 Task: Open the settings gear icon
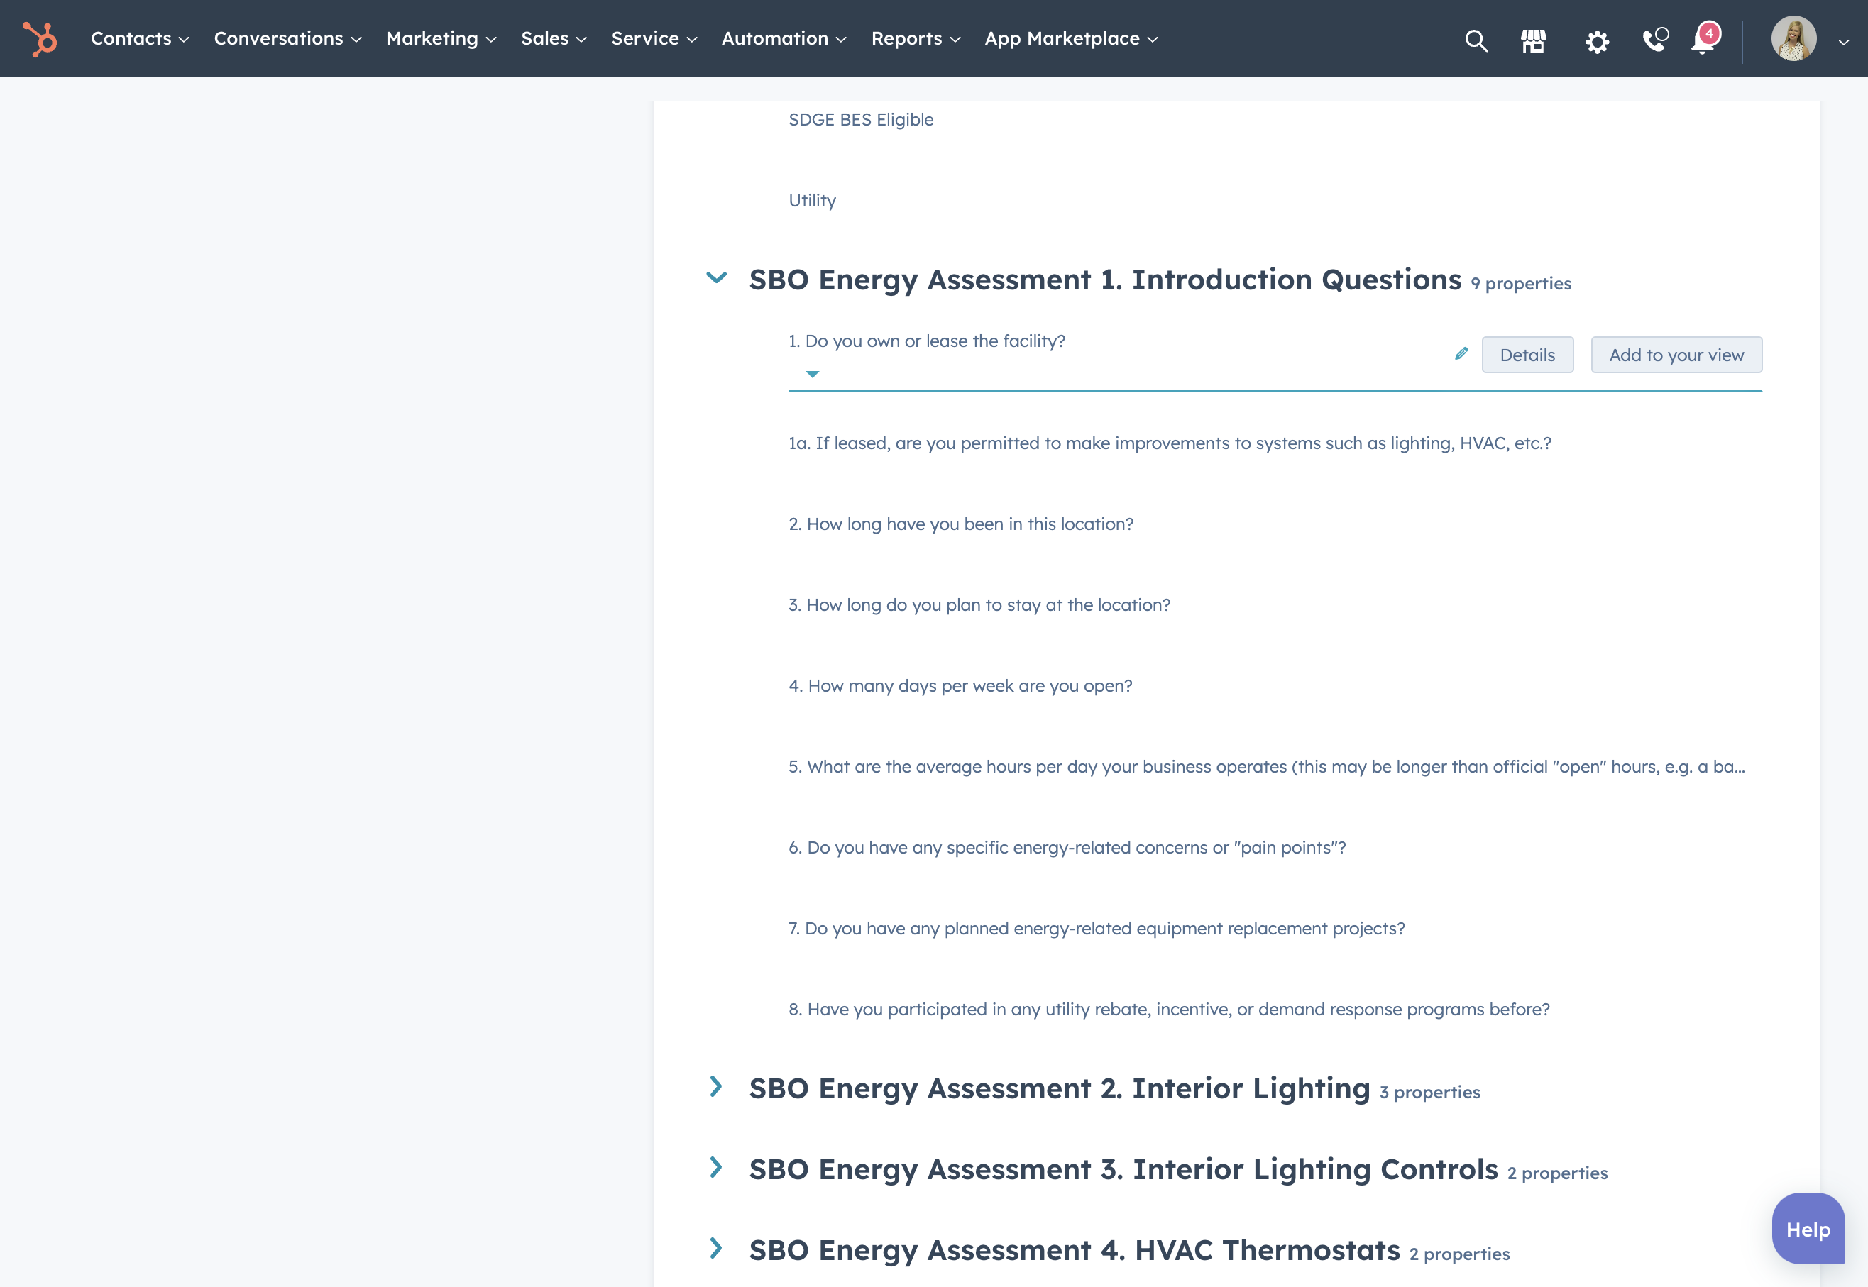[x=1596, y=41]
